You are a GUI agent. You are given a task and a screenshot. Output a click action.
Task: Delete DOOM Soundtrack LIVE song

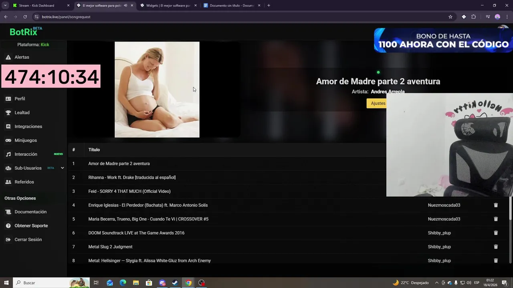496,233
